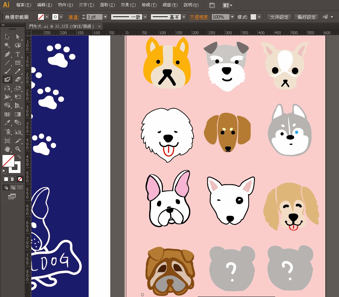Select the Paintbrush tool
Image resolution: width=339 pixels, height=297 pixels.
[x=7, y=71]
